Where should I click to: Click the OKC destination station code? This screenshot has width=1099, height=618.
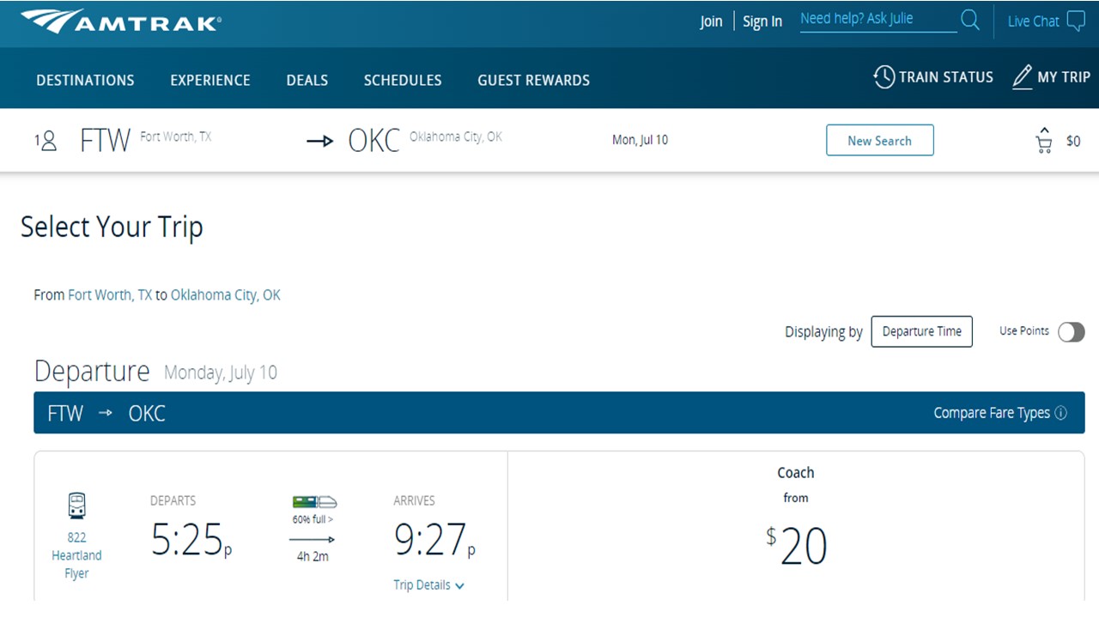pyautogui.click(x=374, y=140)
